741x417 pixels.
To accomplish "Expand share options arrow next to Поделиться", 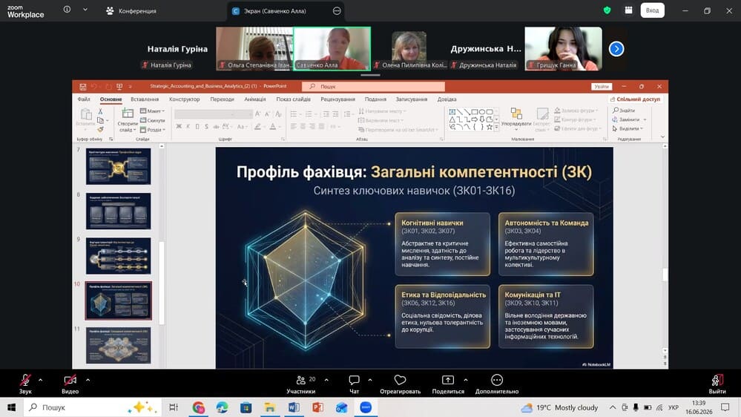I will click(x=466, y=380).
